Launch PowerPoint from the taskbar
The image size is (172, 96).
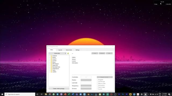pyautogui.click(x=65, y=94)
